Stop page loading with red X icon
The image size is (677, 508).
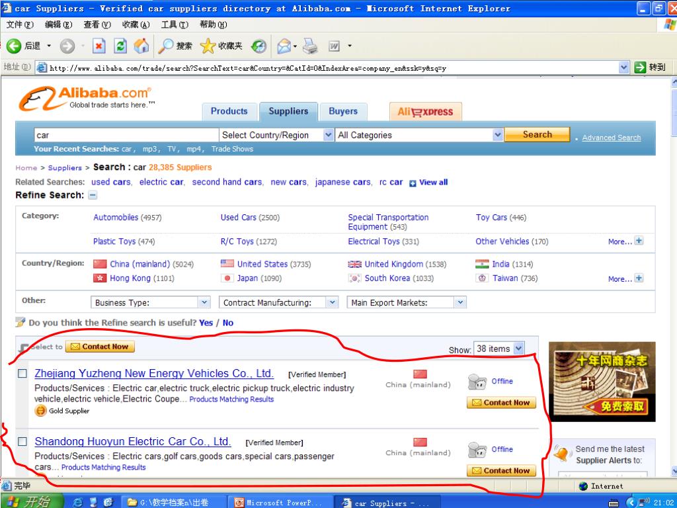99,46
